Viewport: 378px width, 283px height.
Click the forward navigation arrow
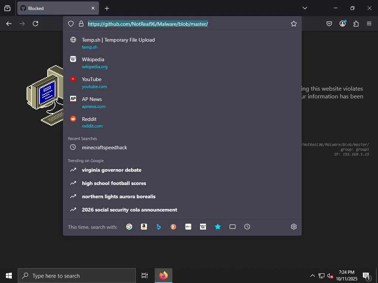(22, 24)
